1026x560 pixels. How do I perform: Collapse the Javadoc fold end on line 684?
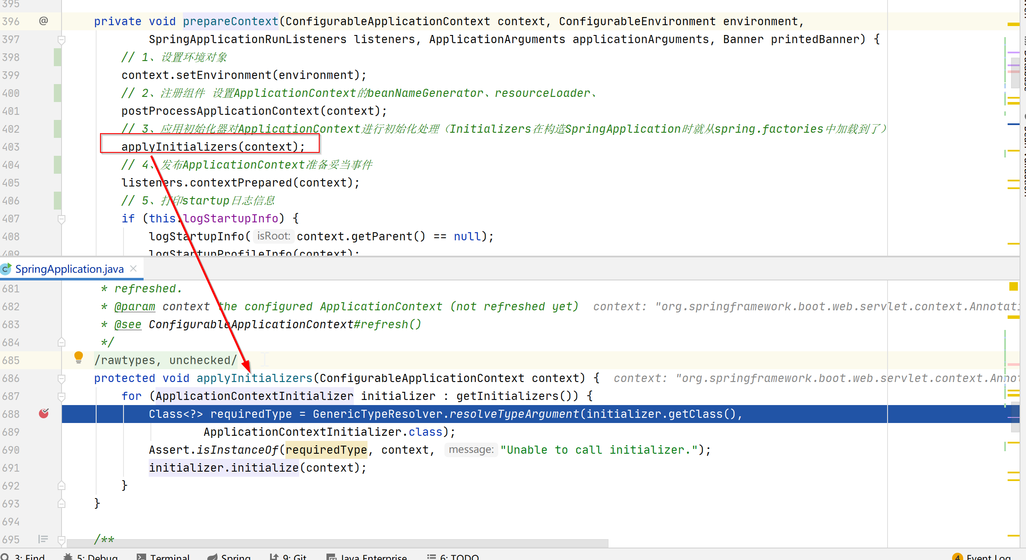pyautogui.click(x=62, y=342)
